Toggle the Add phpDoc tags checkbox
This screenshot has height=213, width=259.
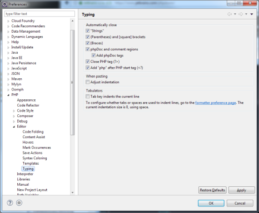[93, 55]
